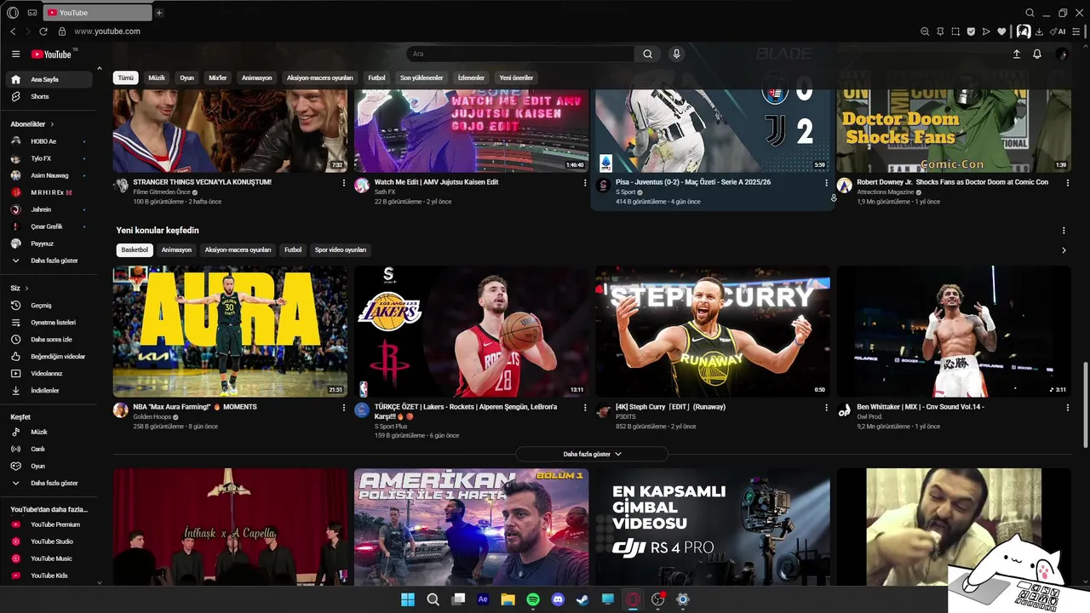
Task: Select the Spor video oyunları topic chip
Action: (341, 250)
